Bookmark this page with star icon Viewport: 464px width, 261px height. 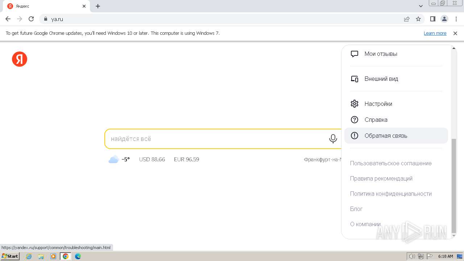point(418,19)
